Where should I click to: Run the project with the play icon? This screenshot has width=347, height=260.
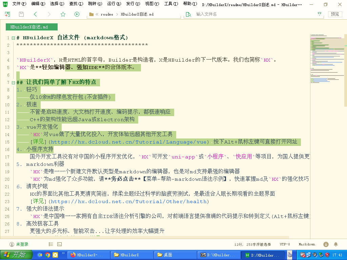click(x=77, y=14)
